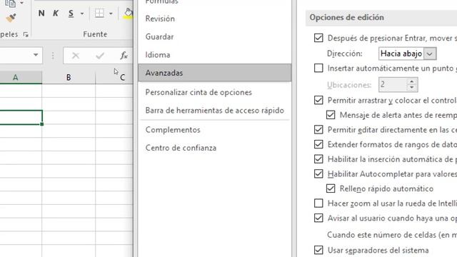Toggle 'Permitir arrastrar y colocar' checkbox
The height and width of the screenshot is (257, 457).
[x=318, y=100]
